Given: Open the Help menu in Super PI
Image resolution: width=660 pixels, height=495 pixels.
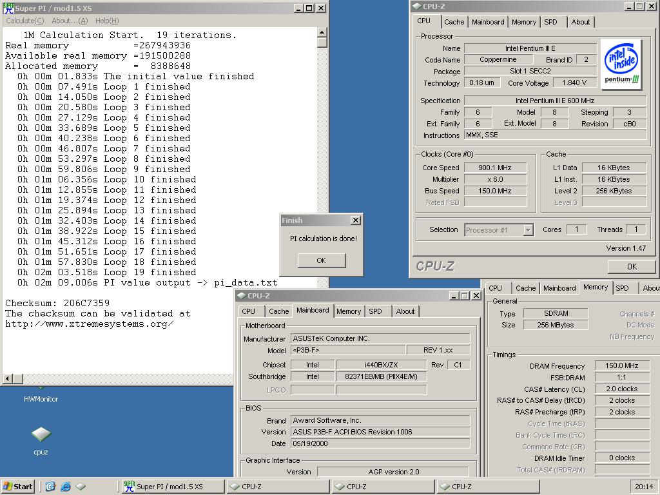Looking at the screenshot, I should click(x=107, y=21).
